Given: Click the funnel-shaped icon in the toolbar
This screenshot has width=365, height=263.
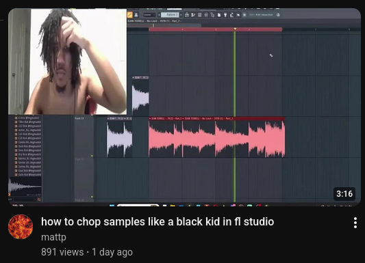Looking at the screenshot, I should click(x=225, y=15).
